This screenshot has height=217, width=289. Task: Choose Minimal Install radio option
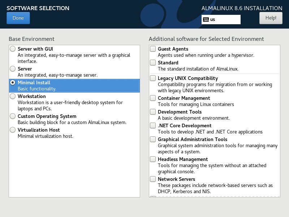(x=13, y=82)
